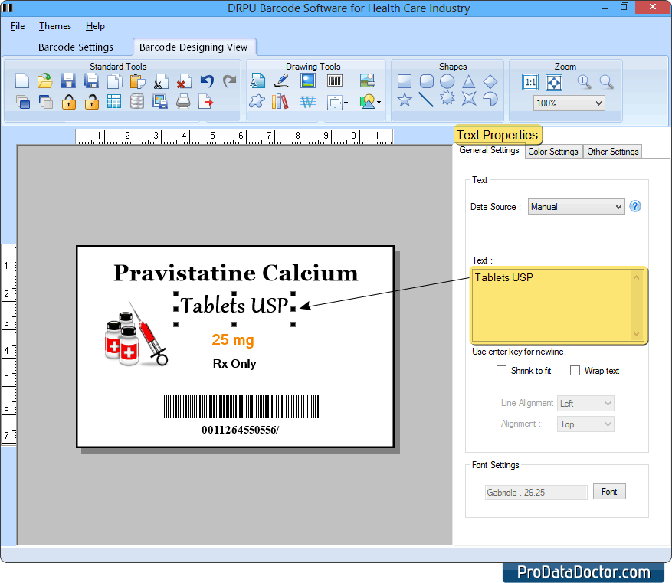The height and width of the screenshot is (583, 672).
Task: Click the 1:1 zoom toggle
Action: pyautogui.click(x=529, y=82)
